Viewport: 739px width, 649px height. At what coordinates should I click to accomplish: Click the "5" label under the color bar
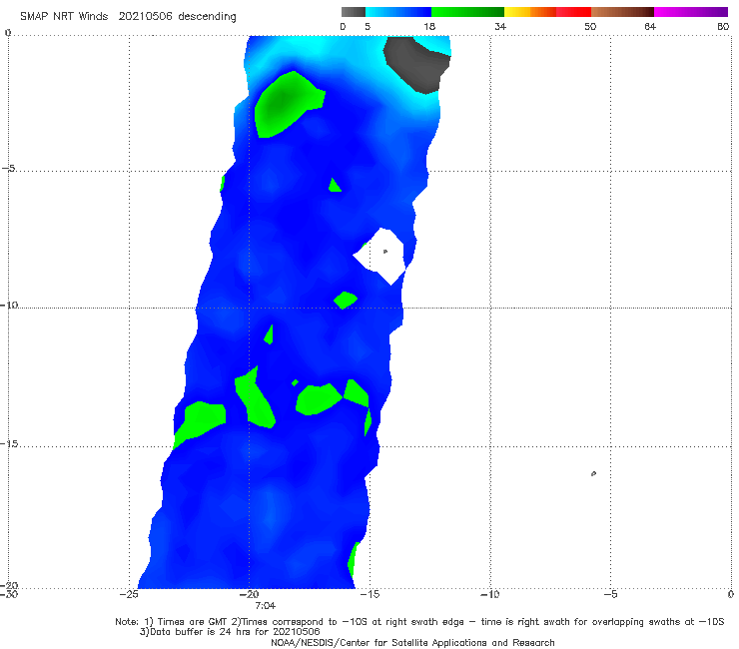[368, 26]
